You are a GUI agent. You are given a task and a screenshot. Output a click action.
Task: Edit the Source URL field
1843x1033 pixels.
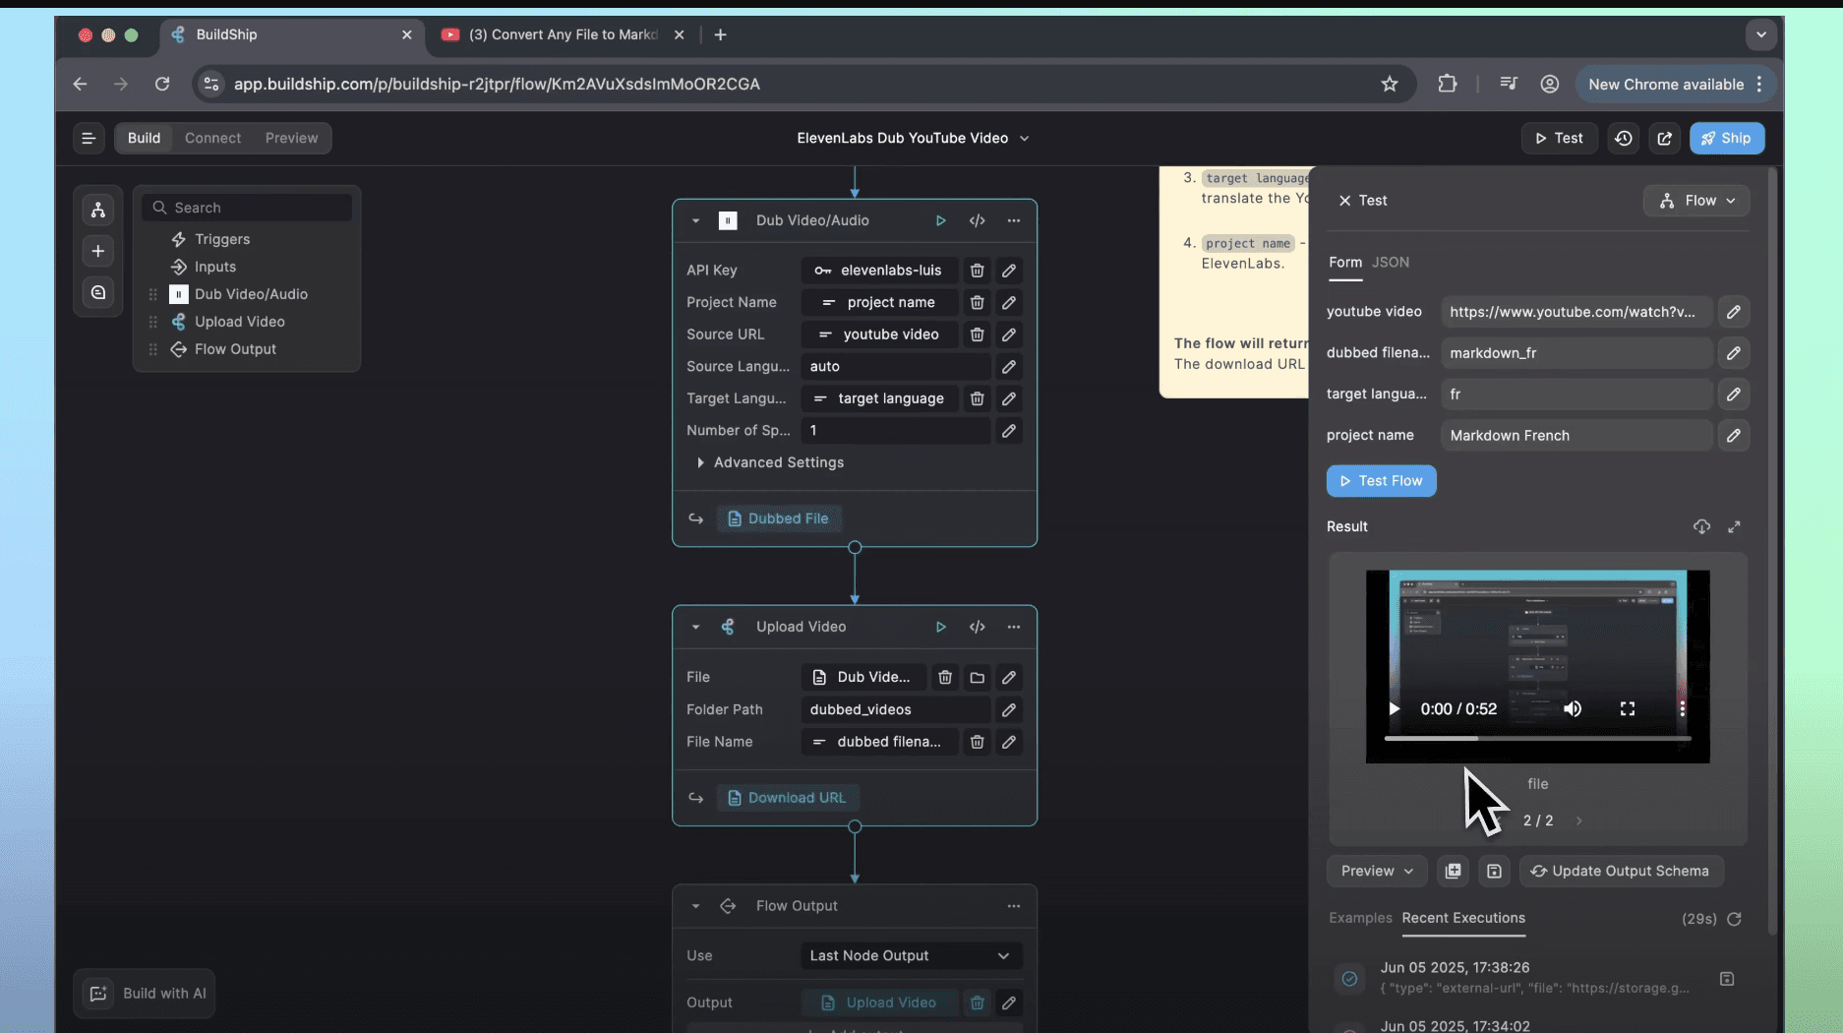click(1009, 334)
